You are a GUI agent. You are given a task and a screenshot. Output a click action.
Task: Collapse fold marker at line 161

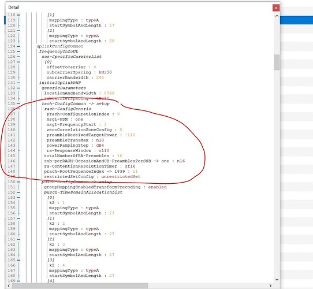point(18,239)
